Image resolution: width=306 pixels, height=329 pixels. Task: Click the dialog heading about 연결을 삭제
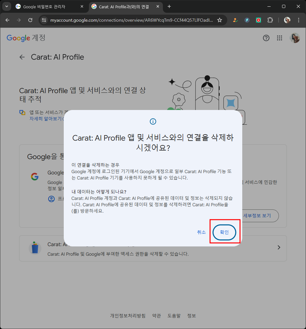[153, 143]
